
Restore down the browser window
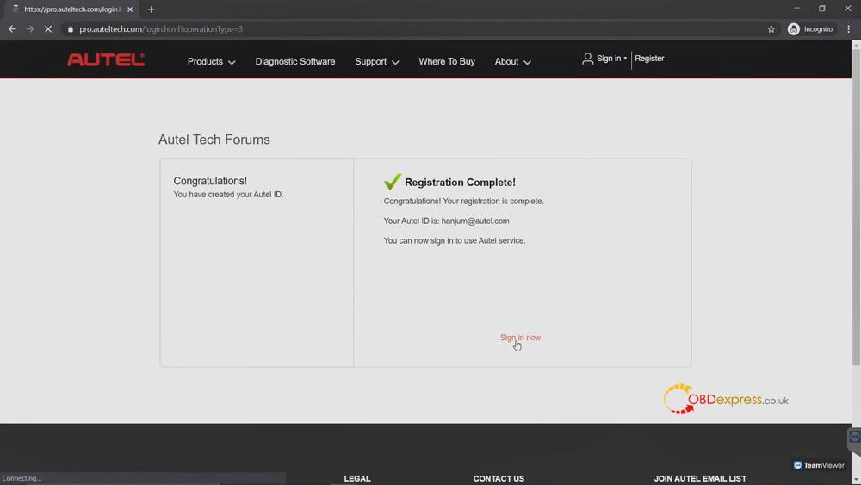coord(822,9)
